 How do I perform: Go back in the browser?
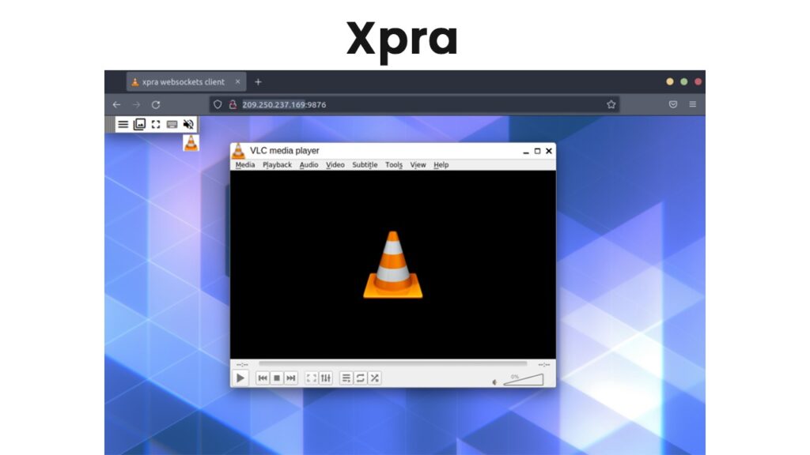pyautogui.click(x=117, y=105)
